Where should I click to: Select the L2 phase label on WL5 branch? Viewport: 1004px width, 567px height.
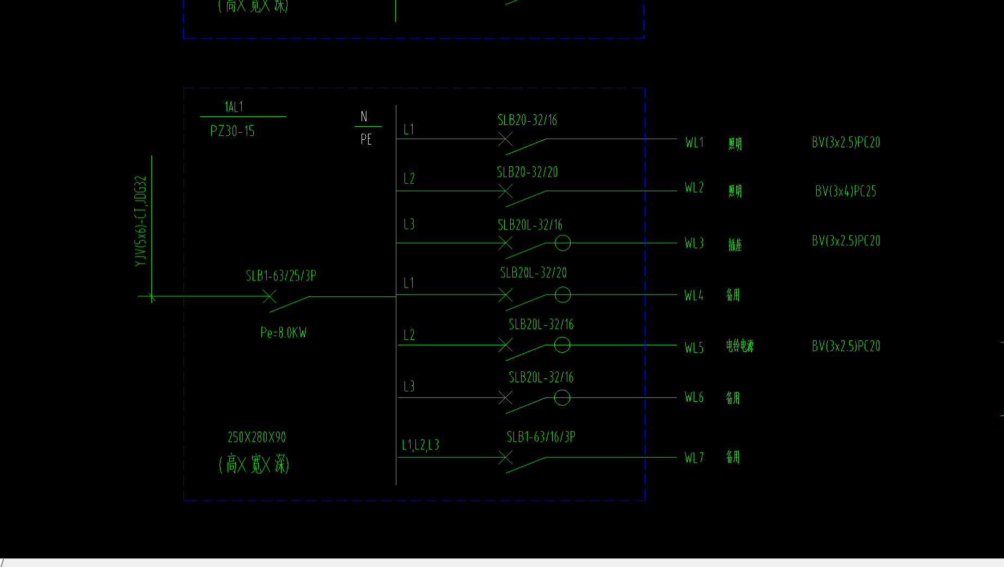pos(409,335)
